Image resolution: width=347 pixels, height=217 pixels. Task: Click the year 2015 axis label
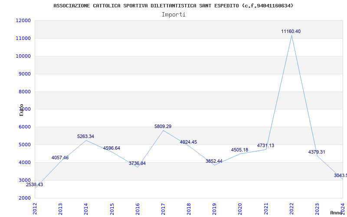point(112,209)
